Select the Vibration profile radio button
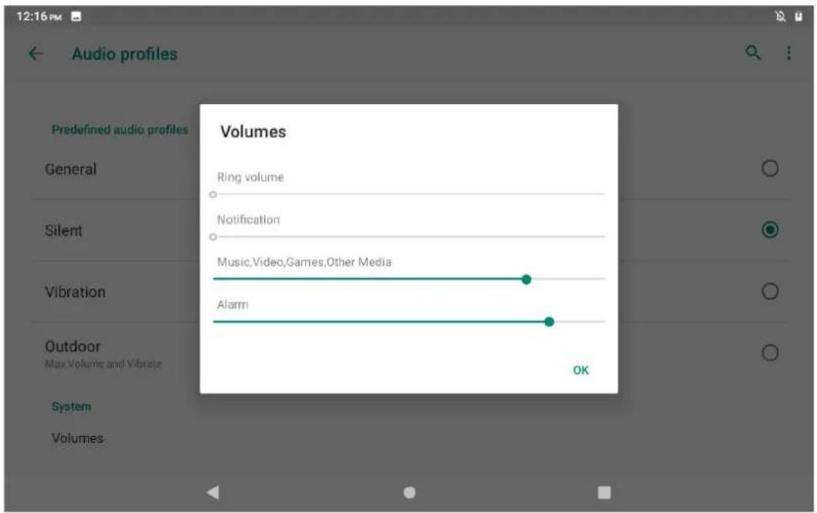The width and height of the screenshot is (817, 513). (769, 291)
